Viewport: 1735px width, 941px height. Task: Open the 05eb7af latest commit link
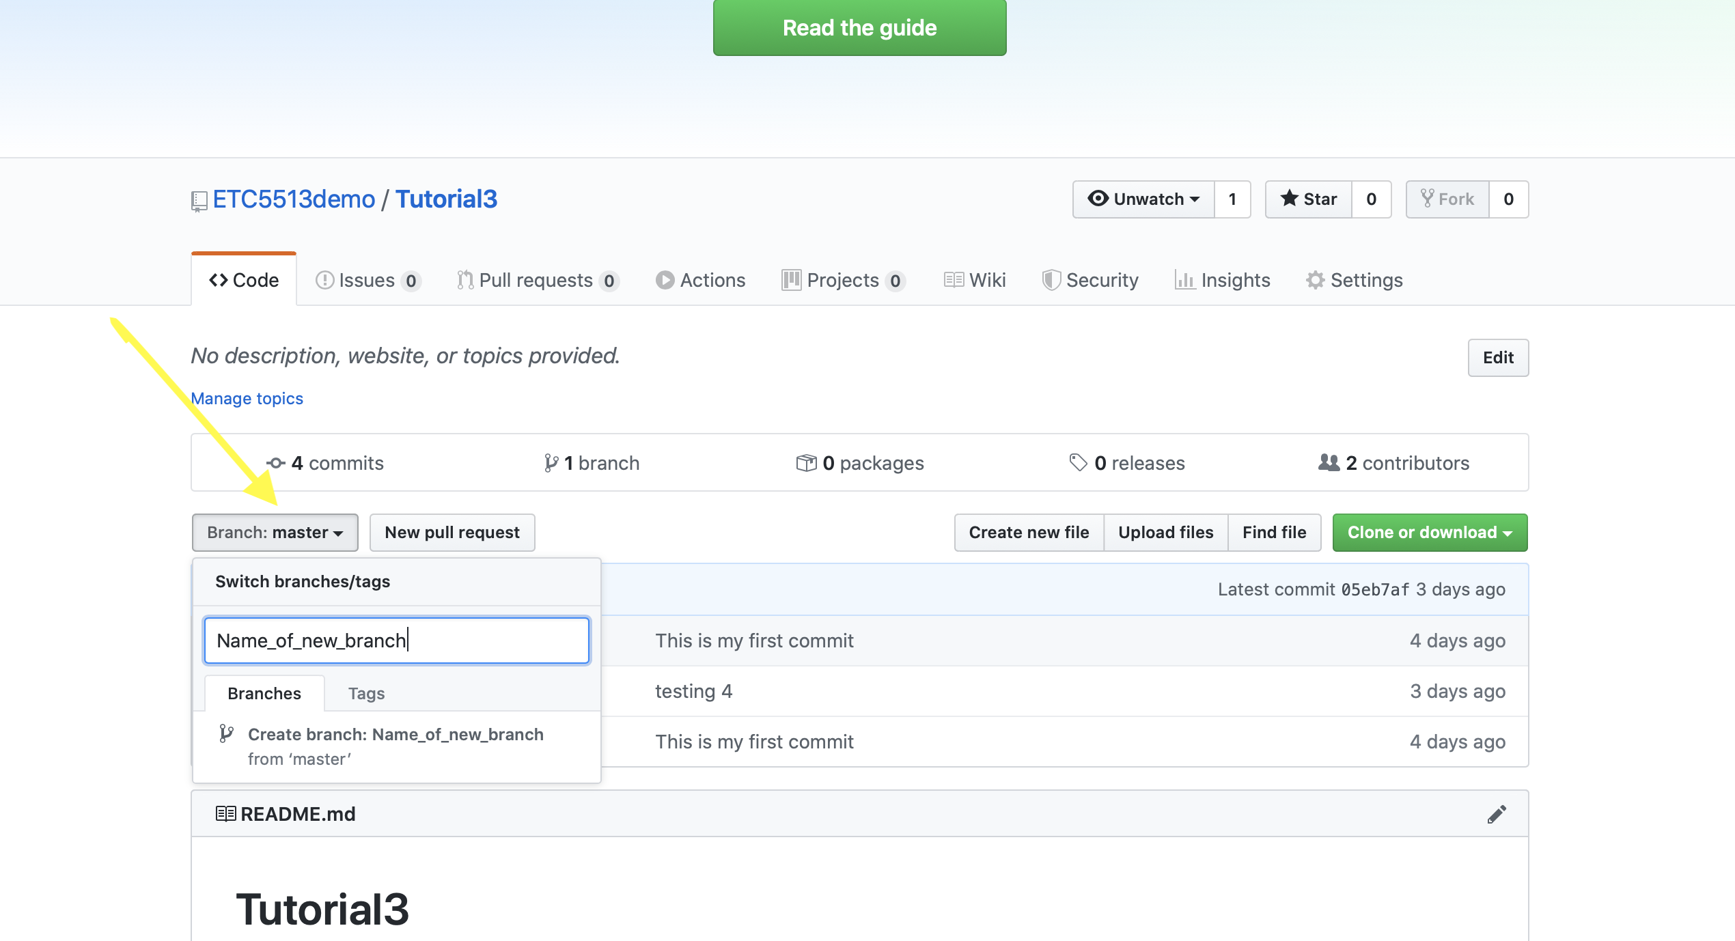[1374, 590]
